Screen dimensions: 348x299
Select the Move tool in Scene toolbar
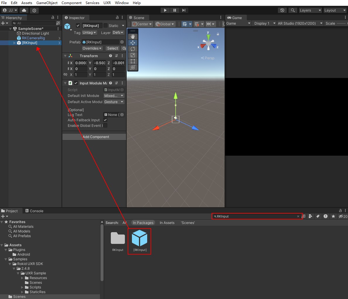click(x=133, y=43)
